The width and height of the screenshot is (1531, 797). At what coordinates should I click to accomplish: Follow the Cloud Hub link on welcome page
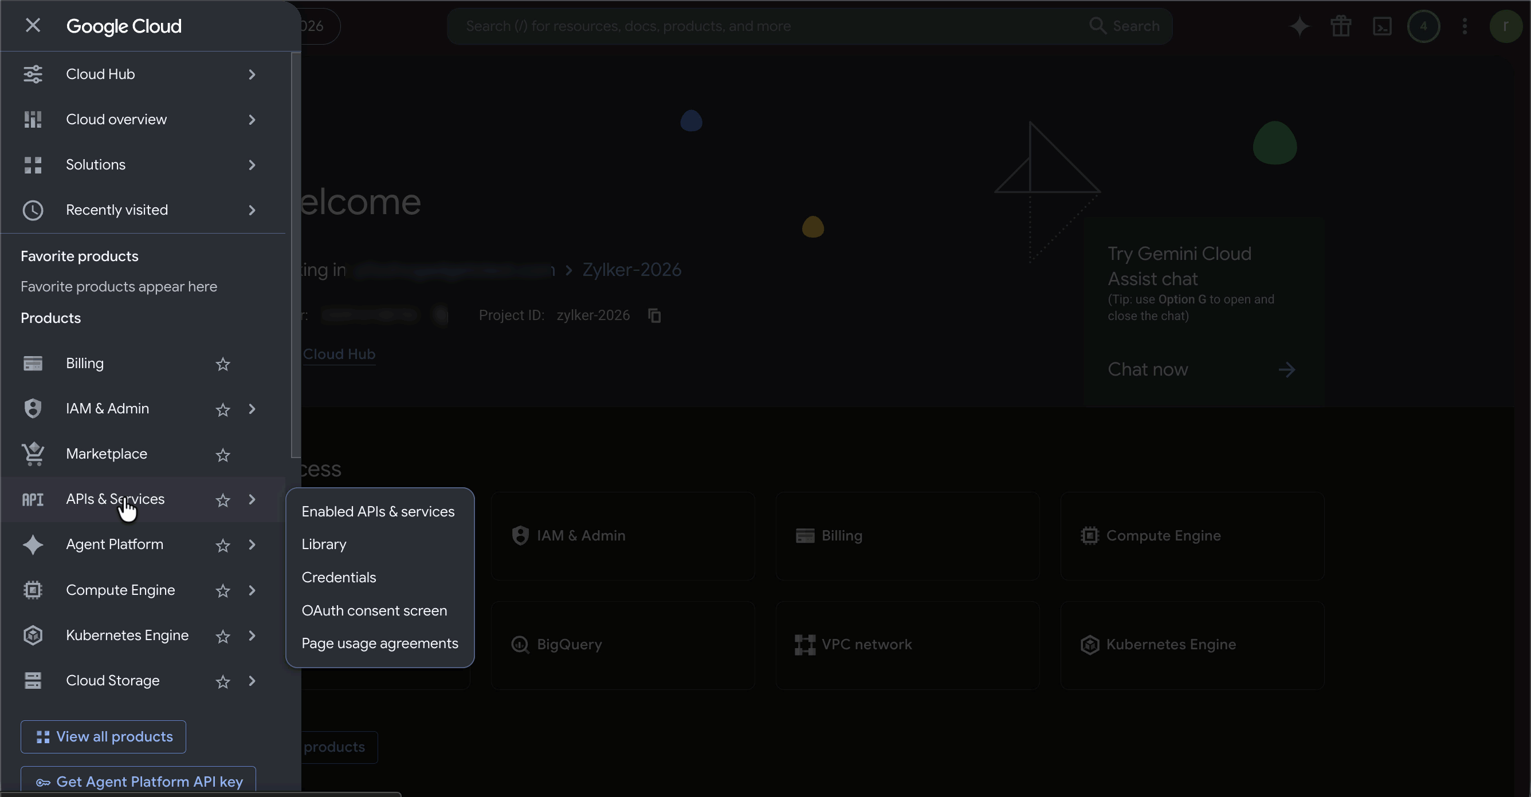[339, 354]
